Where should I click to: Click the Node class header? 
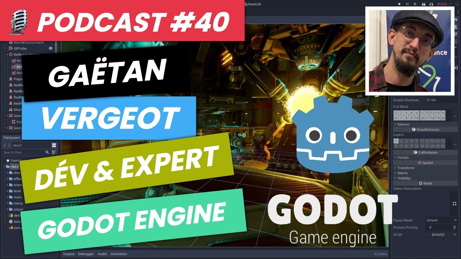tap(425, 183)
